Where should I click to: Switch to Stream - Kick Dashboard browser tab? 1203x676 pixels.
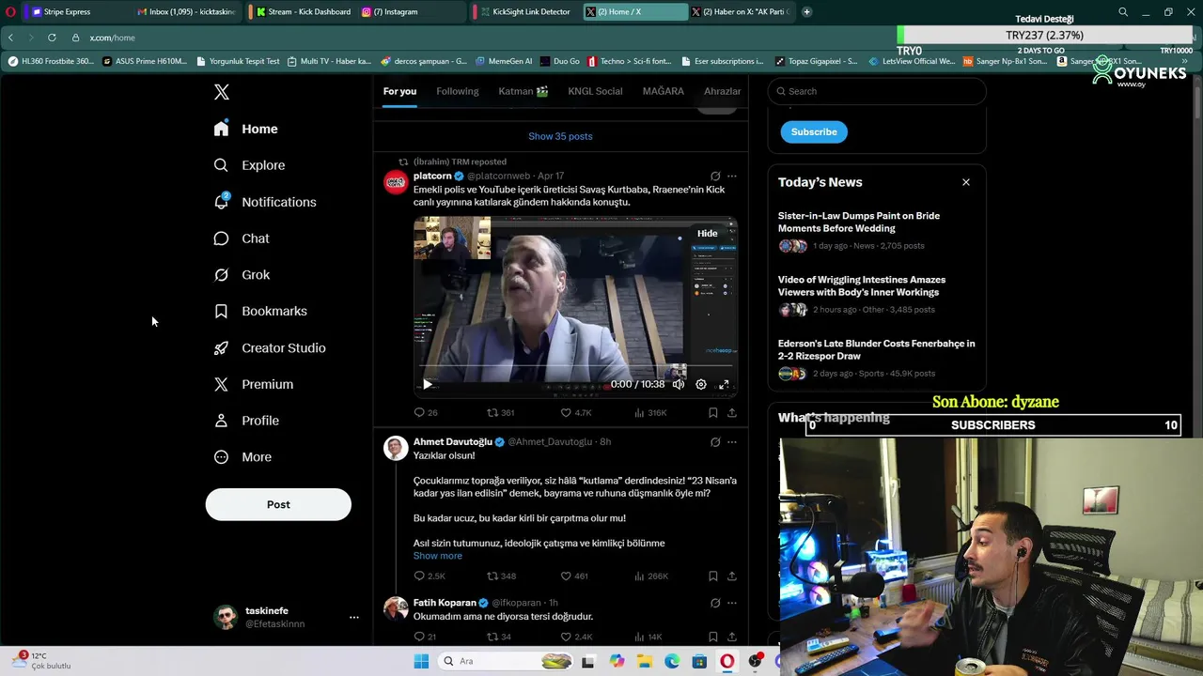[x=303, y=11]
